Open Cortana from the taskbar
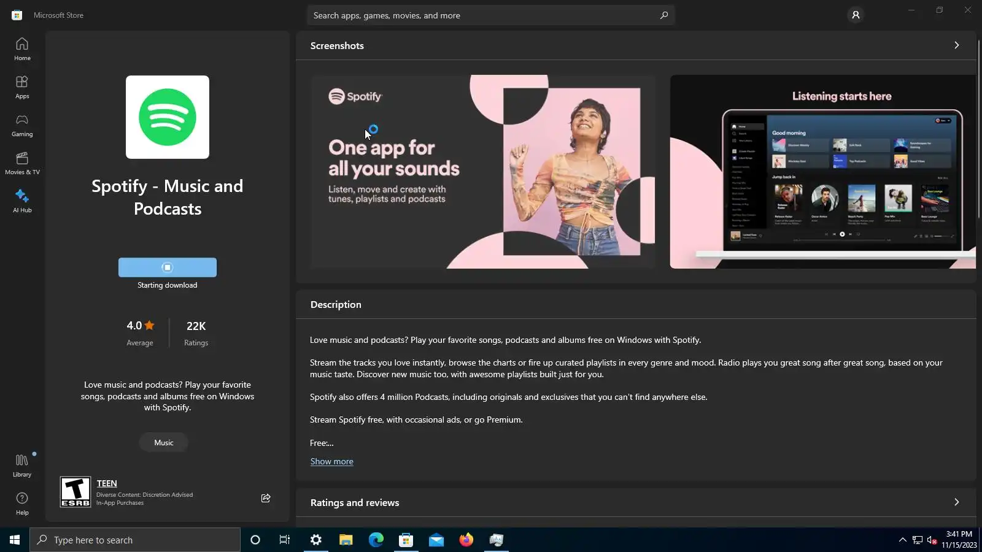 (255, 540)
